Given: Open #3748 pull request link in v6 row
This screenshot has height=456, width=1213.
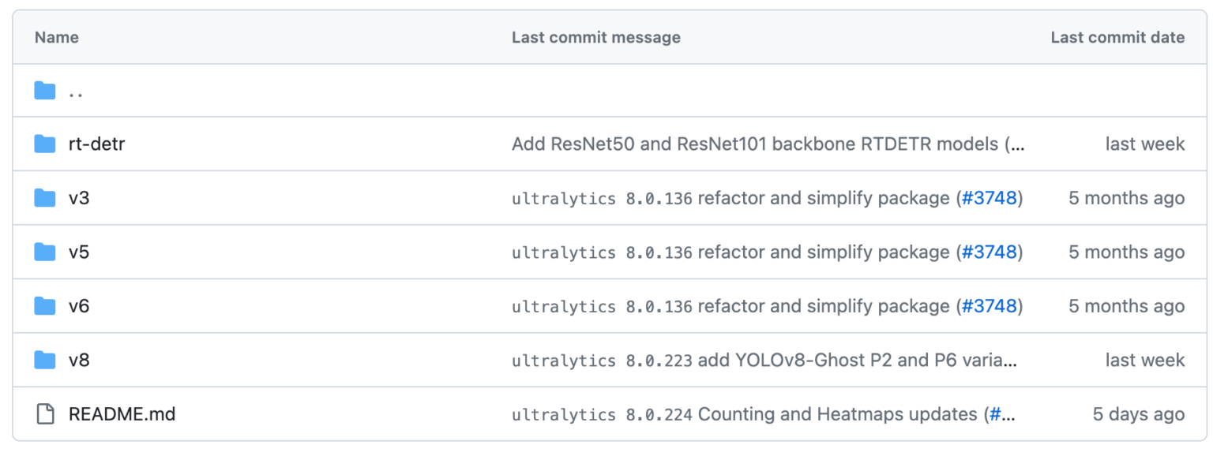Looking at the screenshot, I should click(x=989, y=306).
